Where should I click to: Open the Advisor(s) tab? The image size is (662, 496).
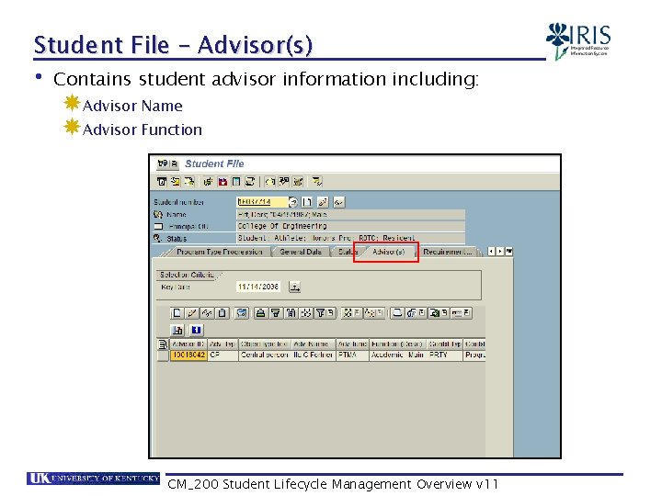point(388,252)
